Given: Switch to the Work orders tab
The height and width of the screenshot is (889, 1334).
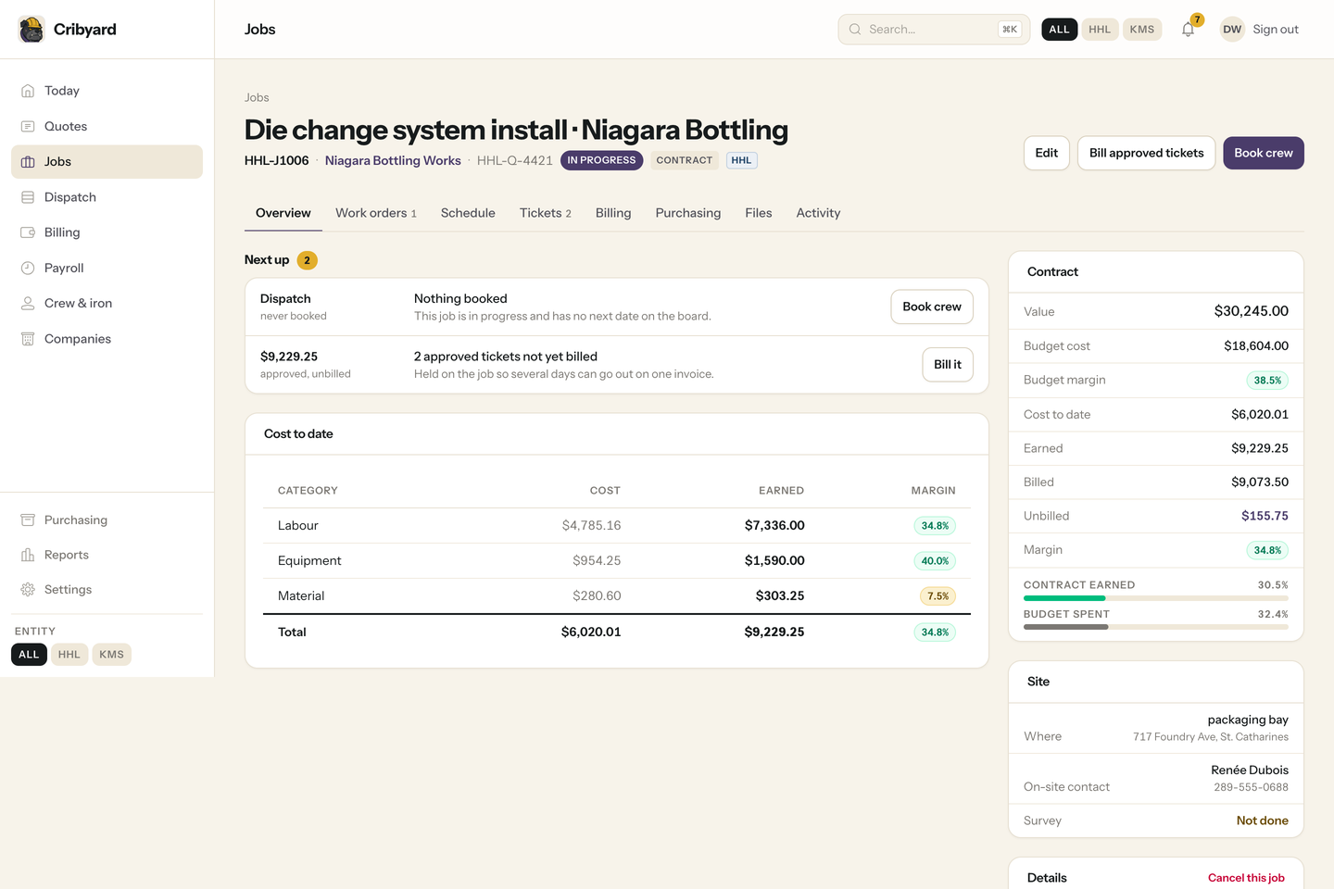Looking at the screenshot, I should point(376,213).
